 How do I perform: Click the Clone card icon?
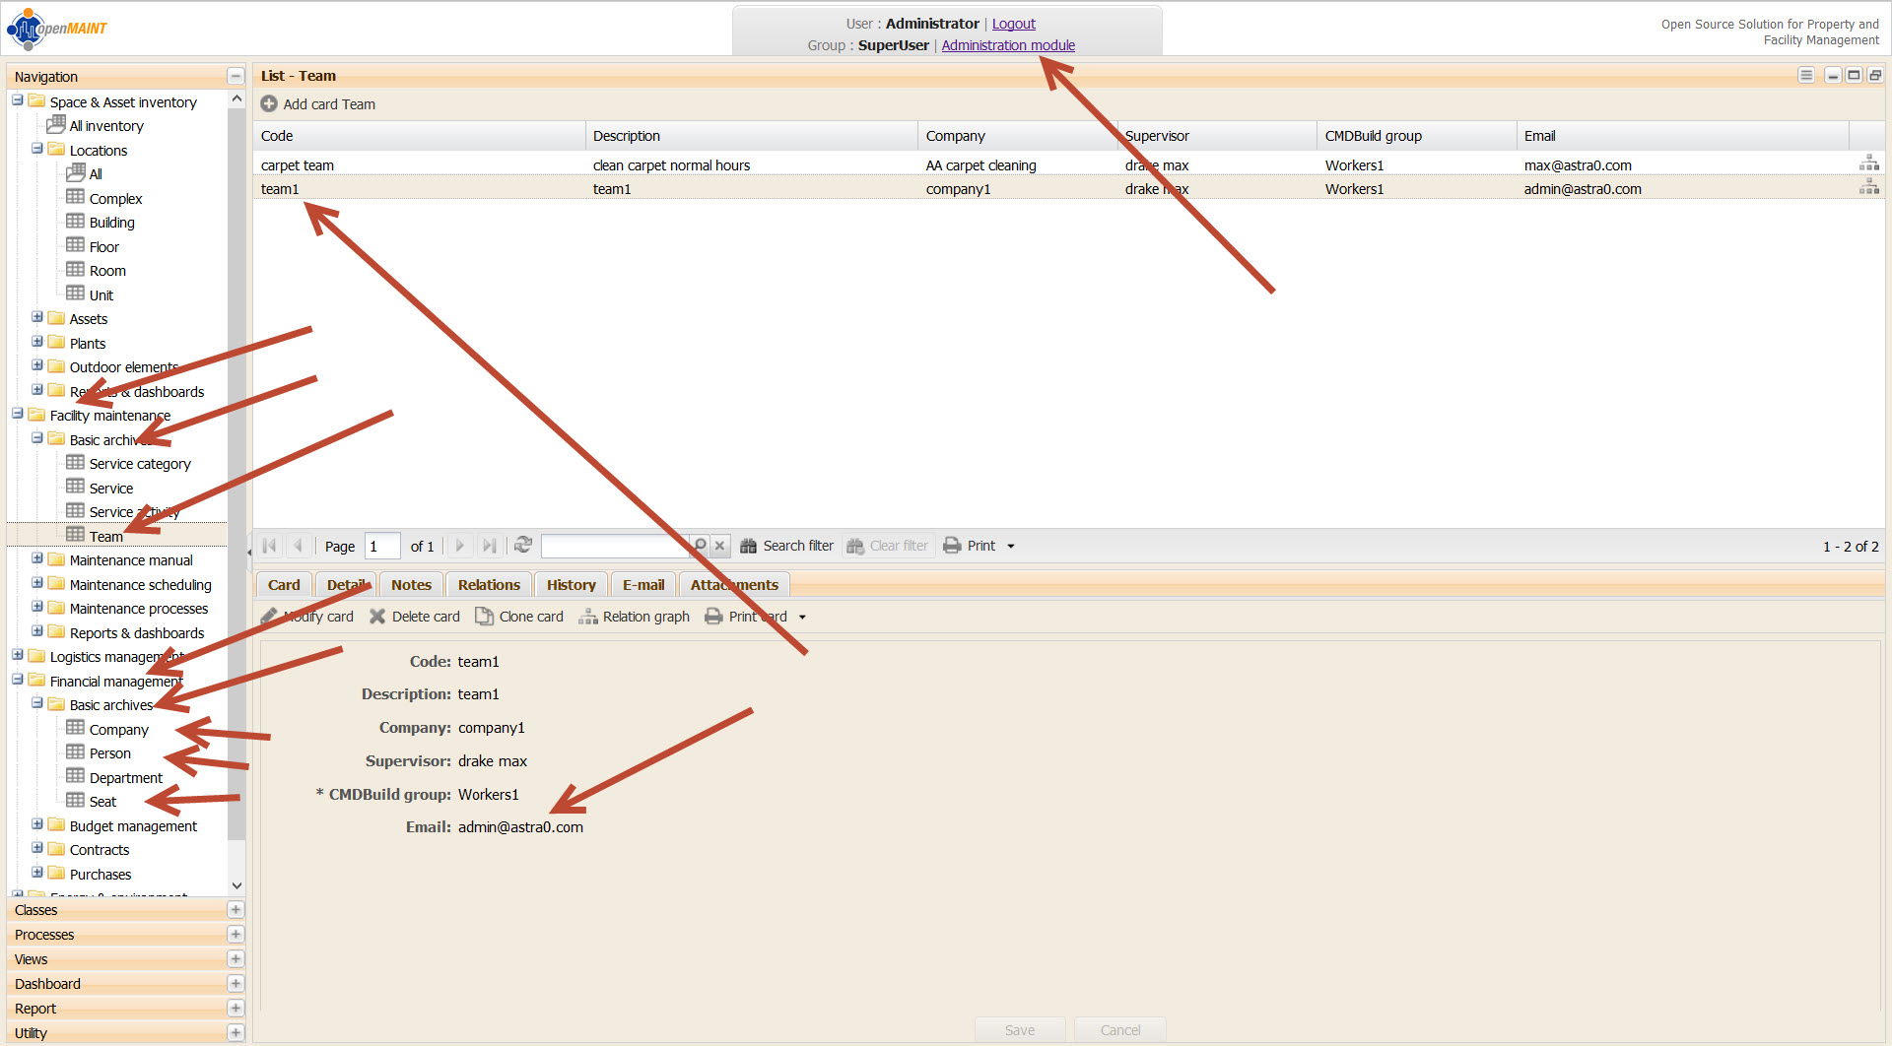click(x=484, y=617)
